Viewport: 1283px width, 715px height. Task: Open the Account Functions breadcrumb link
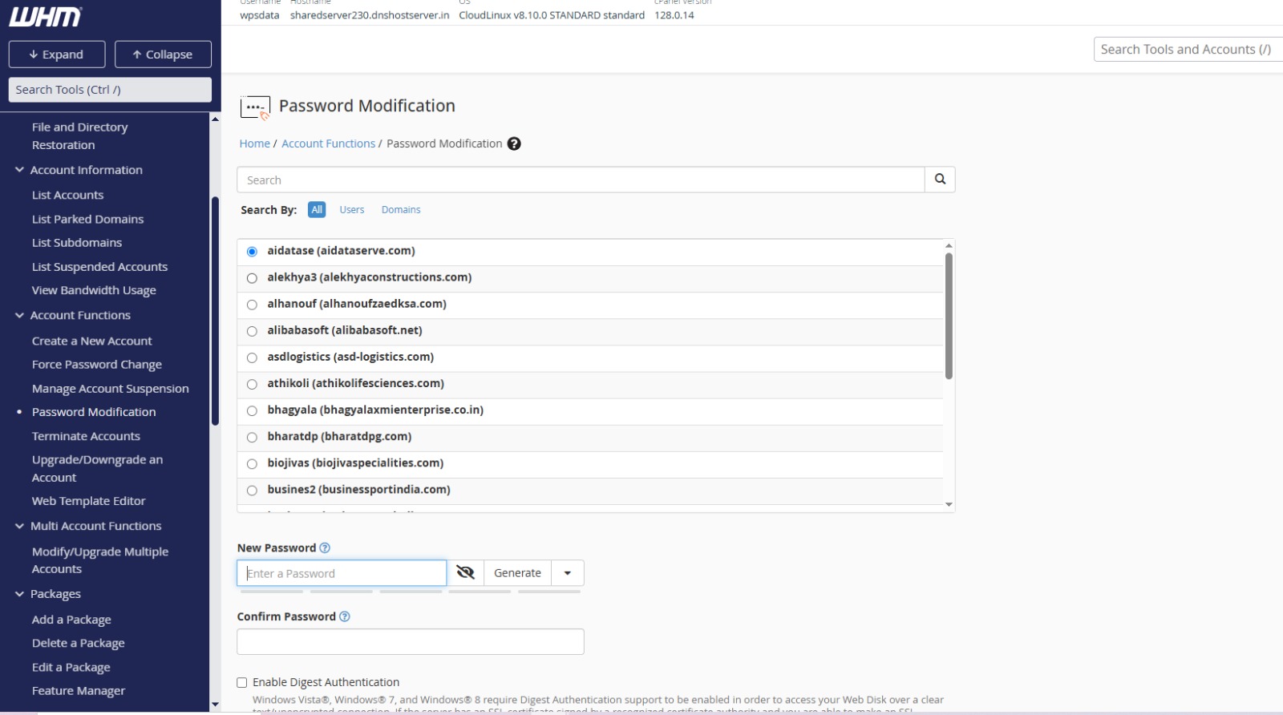(x=328, y=143)
